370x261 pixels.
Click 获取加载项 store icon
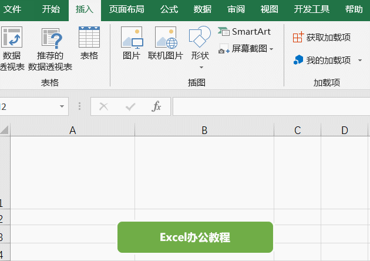tap(298, 37)
